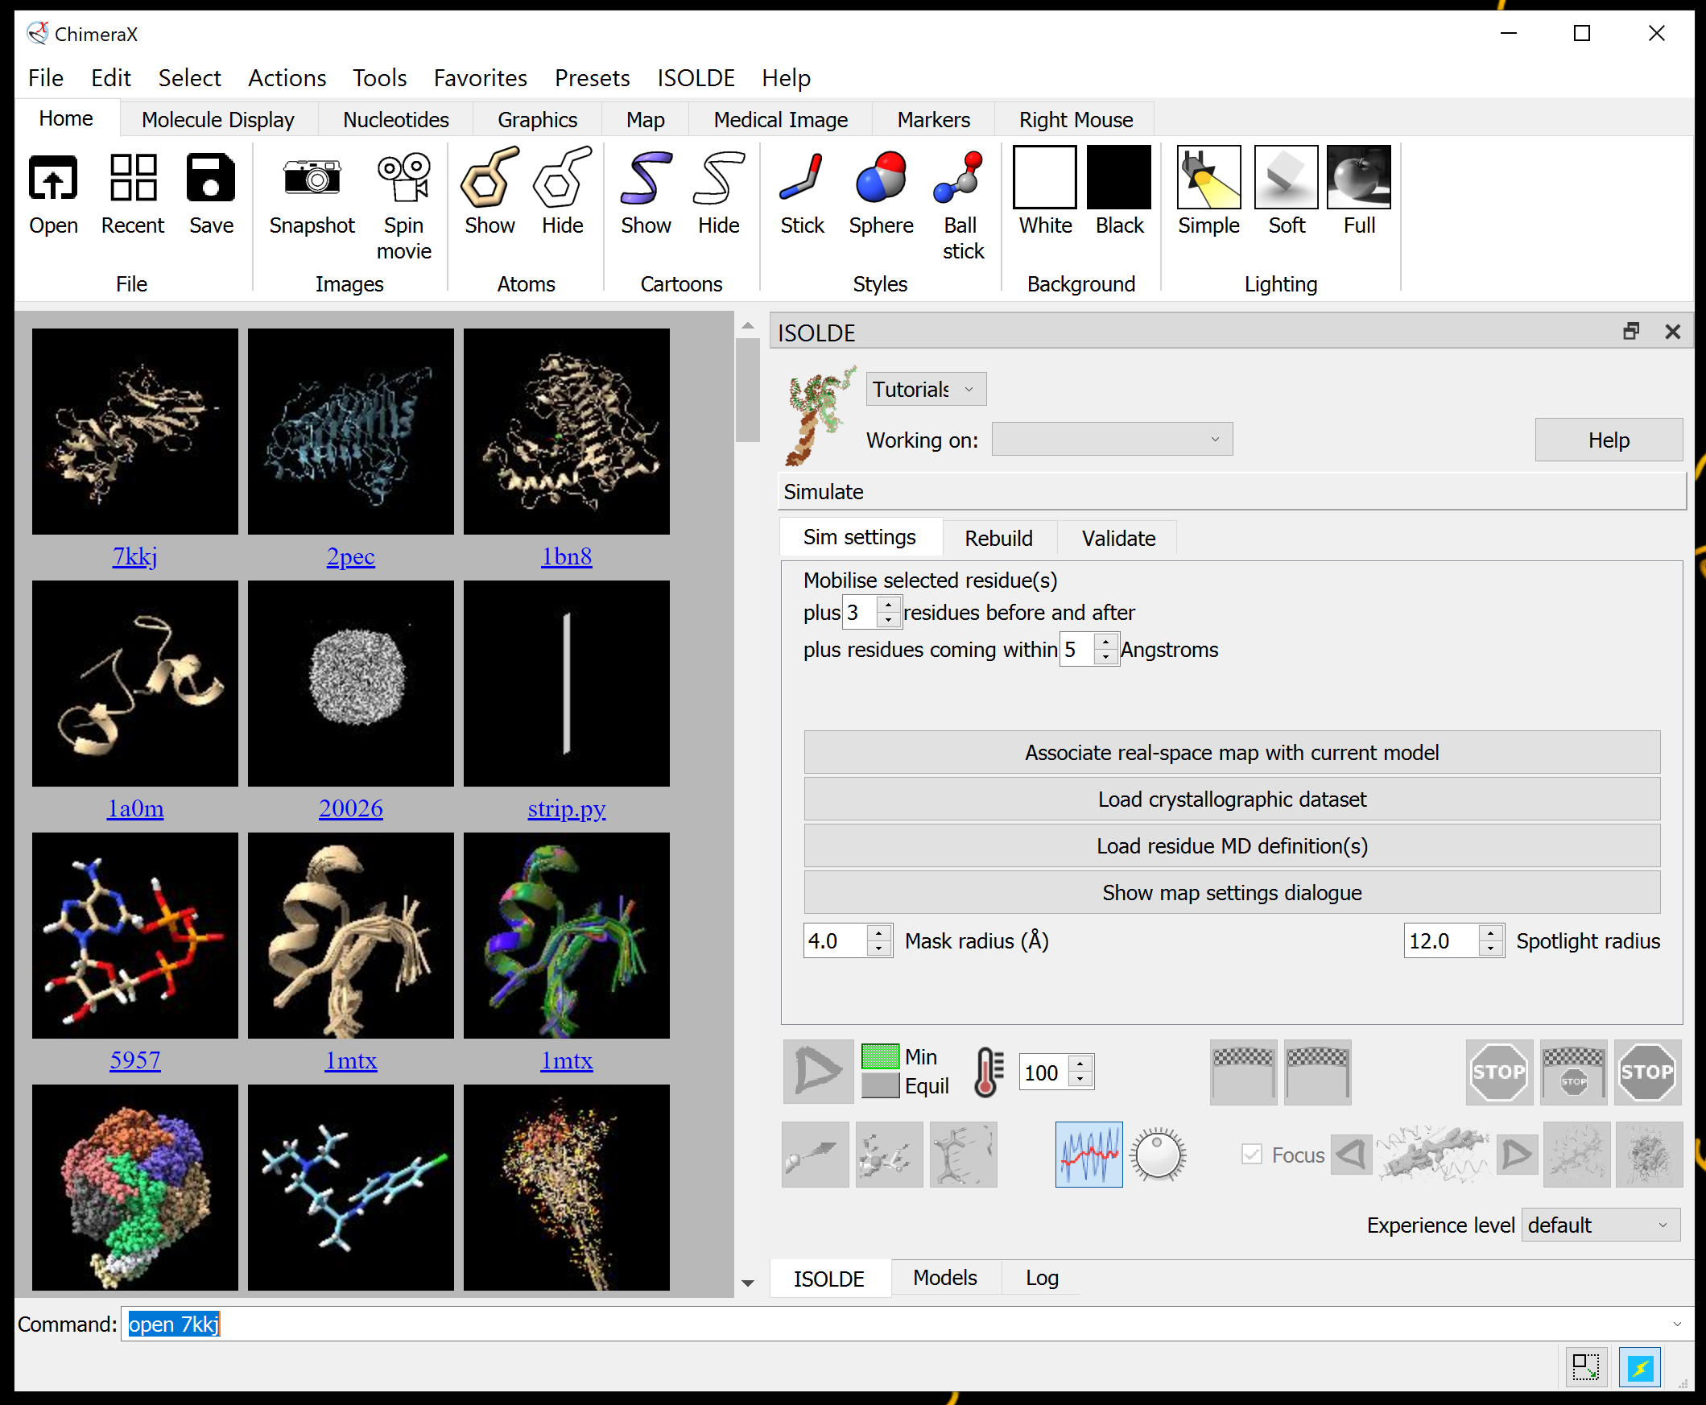Select the Ball stick style icon

click(x=960, y=177)
